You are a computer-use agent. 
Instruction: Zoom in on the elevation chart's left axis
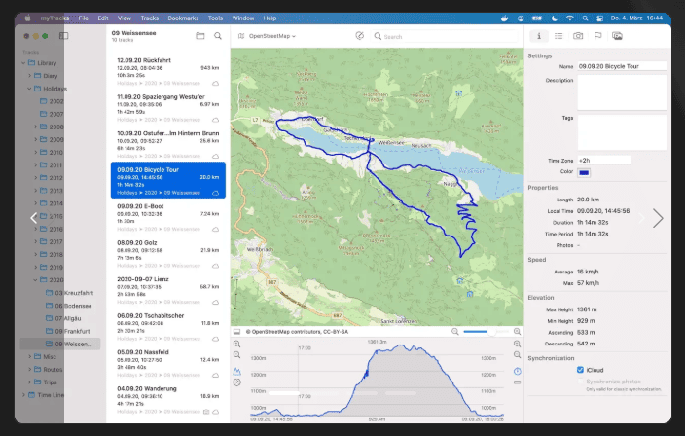[236, 344]
